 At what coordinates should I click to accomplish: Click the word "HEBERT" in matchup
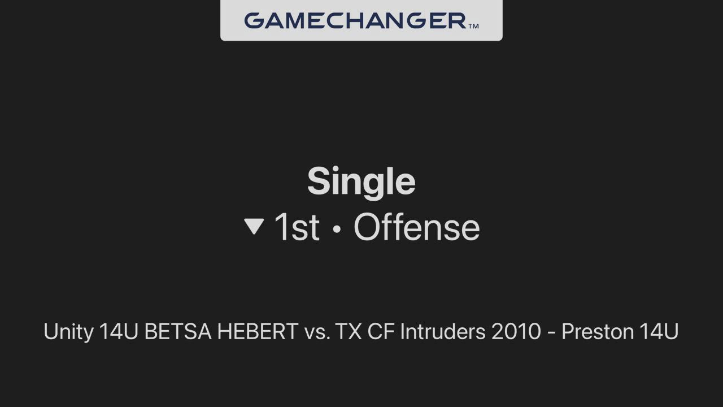258,332
